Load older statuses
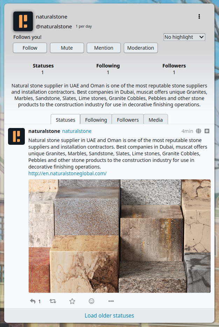 coord(109,315)
